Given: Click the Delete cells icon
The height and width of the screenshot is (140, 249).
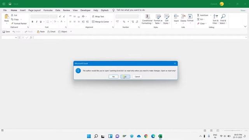Looking at the screenshot, I should pyautogui.click(x=183, y=17).
